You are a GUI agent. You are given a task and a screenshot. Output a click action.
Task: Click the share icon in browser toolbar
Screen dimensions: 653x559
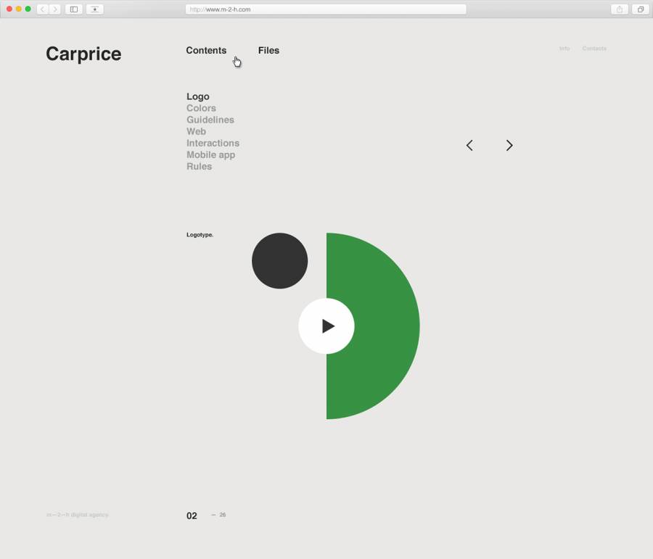coord(620,9)
